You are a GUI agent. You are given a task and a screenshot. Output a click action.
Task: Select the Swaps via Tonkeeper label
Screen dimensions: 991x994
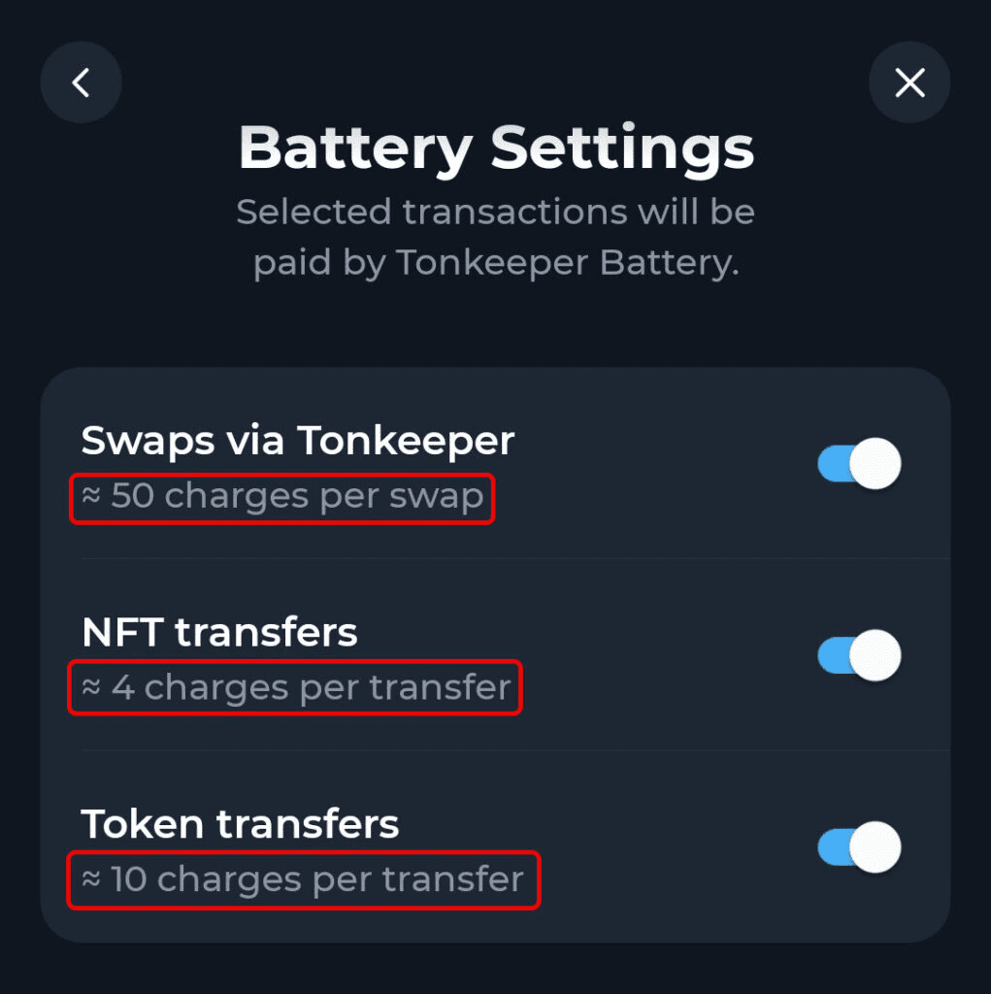[297, 441]
